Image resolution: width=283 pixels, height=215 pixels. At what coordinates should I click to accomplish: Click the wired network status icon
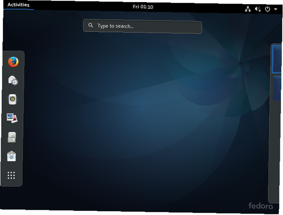tap(248, 9)
